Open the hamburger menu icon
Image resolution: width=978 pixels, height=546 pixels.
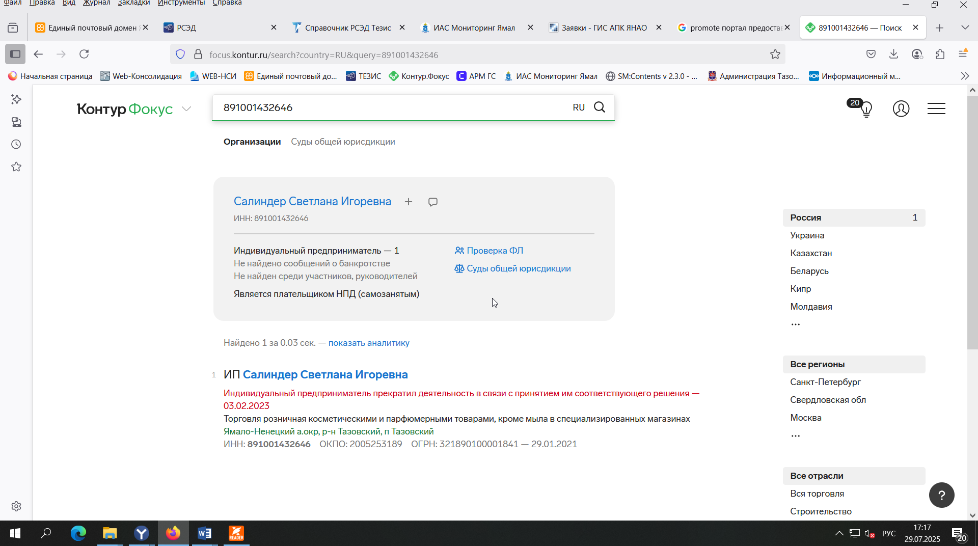pos(936,108)
